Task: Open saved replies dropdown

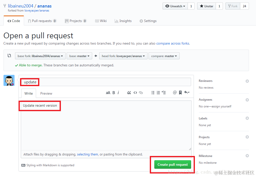Action: [x=187, y=92]
